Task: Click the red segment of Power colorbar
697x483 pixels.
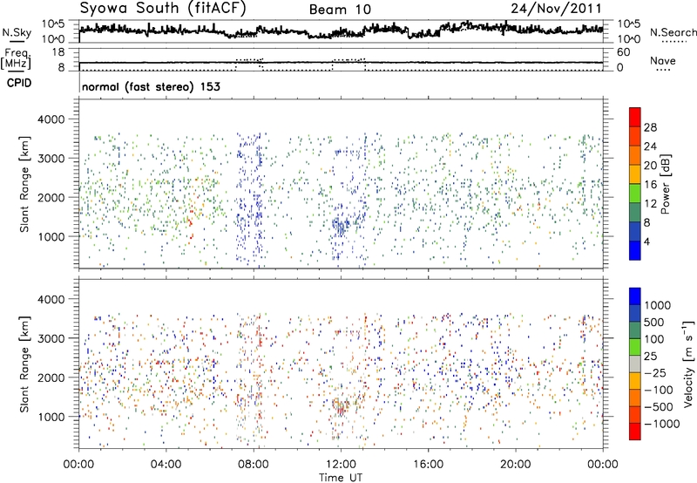Action: click(x=635, y=117)
